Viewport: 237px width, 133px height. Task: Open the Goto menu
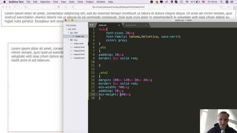71,2
